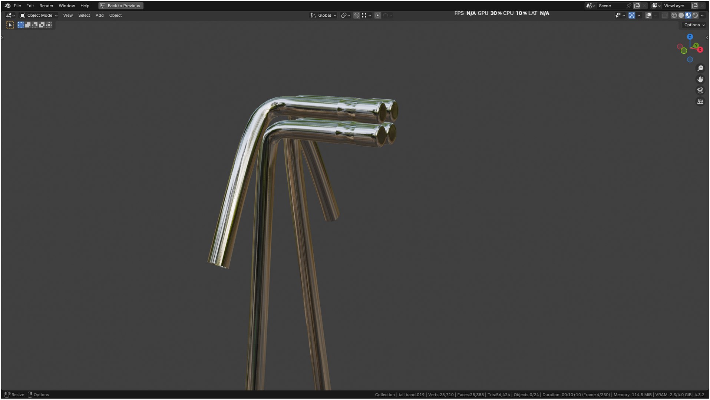Choose extend selection mode icon

coord(28,25)
